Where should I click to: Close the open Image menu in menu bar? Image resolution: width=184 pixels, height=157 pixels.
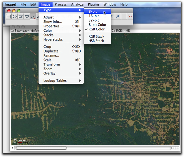pos(45,4)
